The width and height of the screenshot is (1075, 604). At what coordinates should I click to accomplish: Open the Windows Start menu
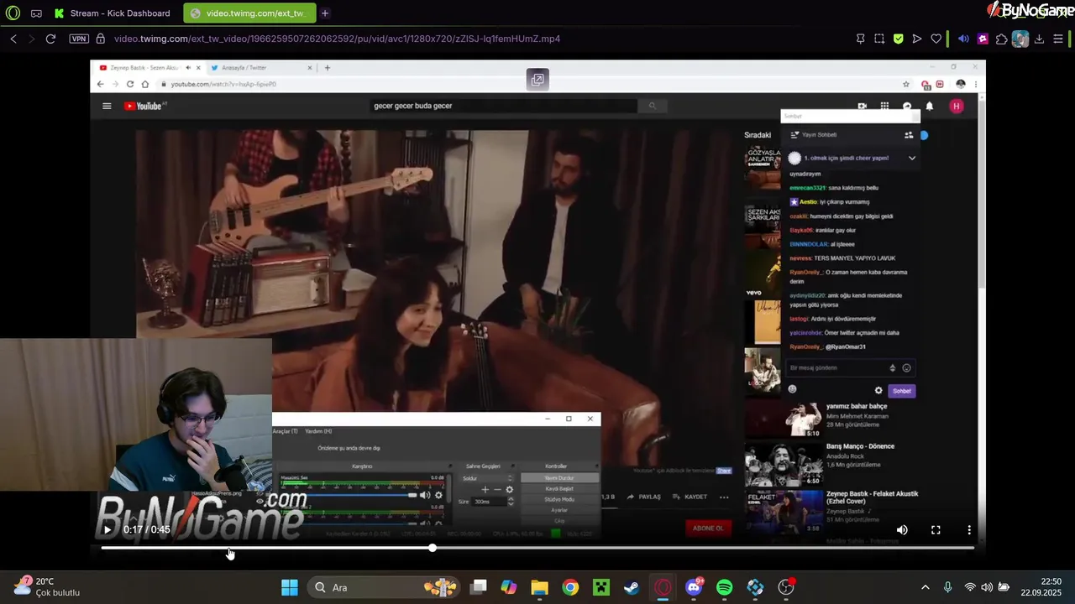pos(289,587)
